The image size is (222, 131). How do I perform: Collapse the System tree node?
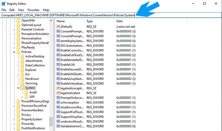pyautogui.click(x=18, y=88)
